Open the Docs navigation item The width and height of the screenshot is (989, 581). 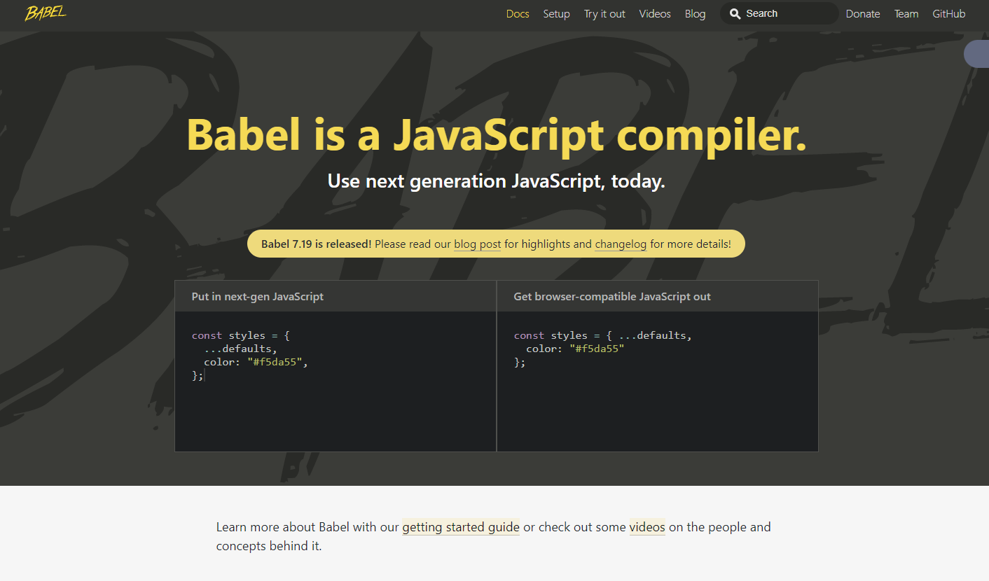click(x=518, y=14)
